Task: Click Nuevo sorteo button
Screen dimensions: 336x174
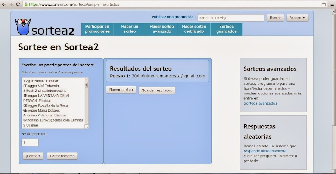Action: tap(121, 90)
